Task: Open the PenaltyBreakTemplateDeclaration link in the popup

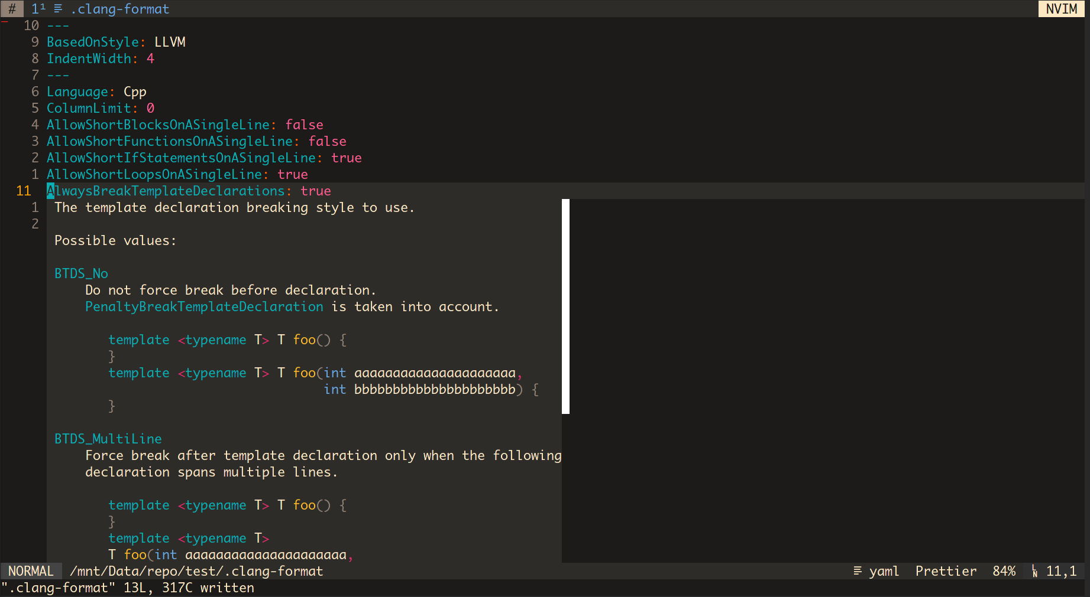Action: [x=203, y=306]
